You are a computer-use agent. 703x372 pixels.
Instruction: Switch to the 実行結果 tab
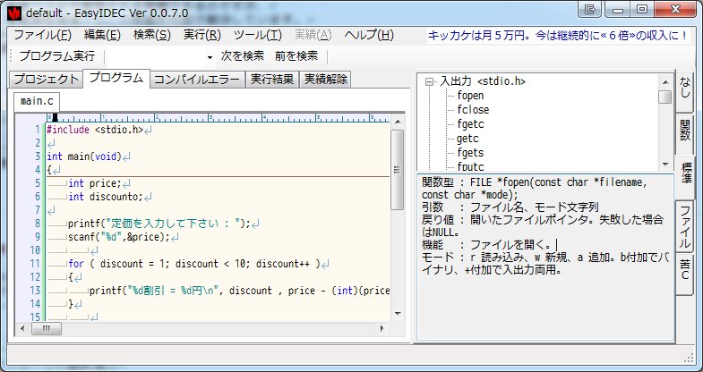point(271,79)
